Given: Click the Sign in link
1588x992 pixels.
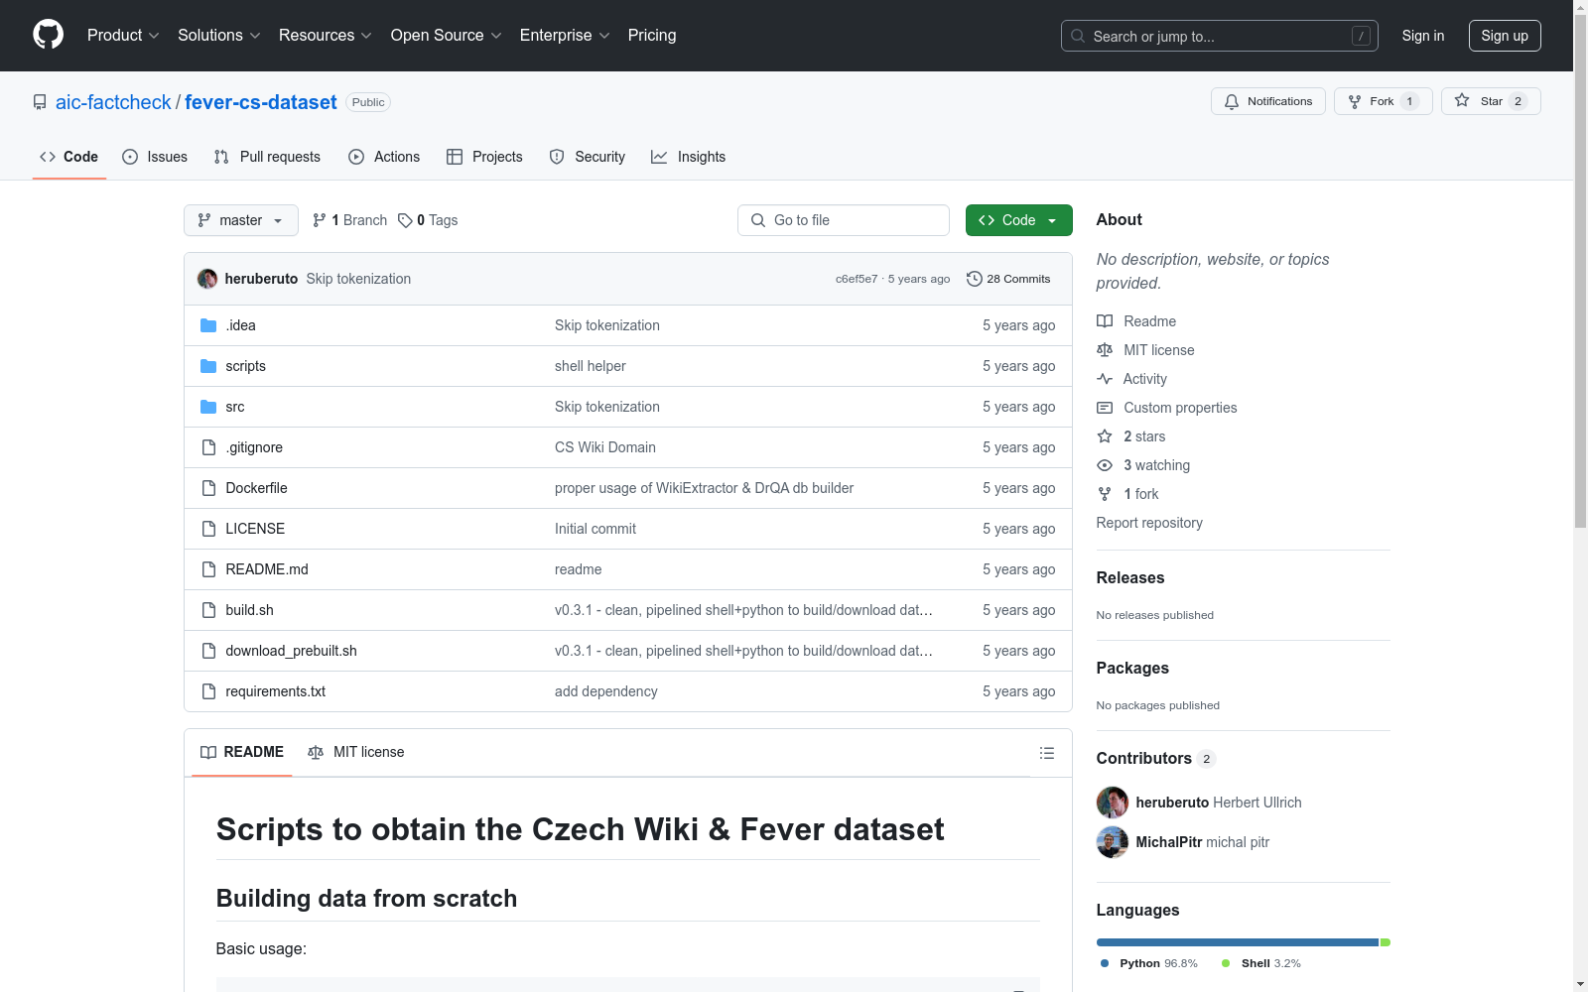Looking at the screenshot, I should click(x=1423, y=36).
